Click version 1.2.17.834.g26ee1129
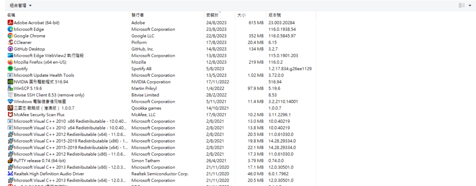 click(x=290, y=69)
